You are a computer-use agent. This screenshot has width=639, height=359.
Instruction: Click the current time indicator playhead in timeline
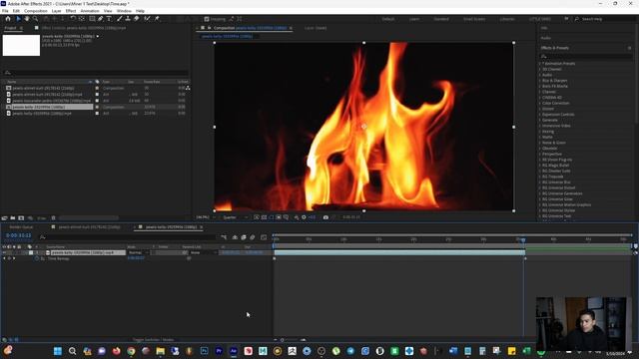click(x=523, y=239)
